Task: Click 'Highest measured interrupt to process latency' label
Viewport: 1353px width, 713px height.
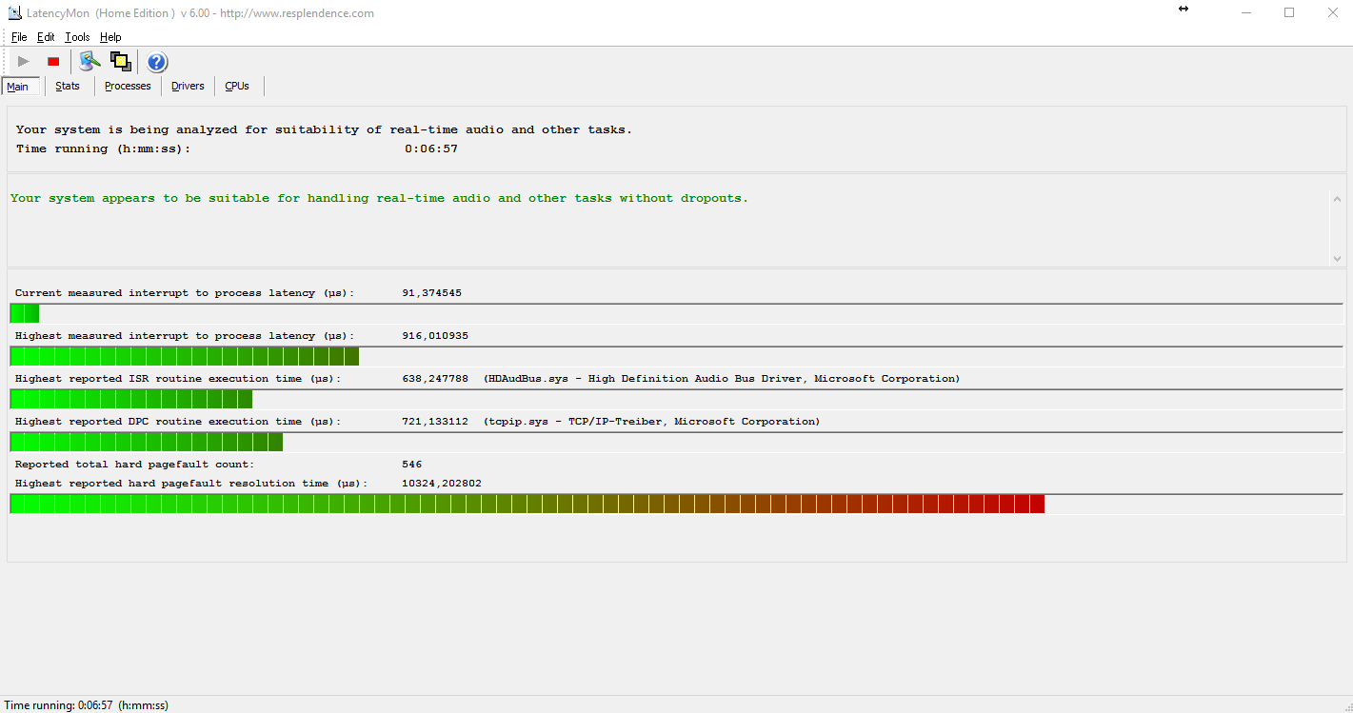Action: (x=185, y=336)
